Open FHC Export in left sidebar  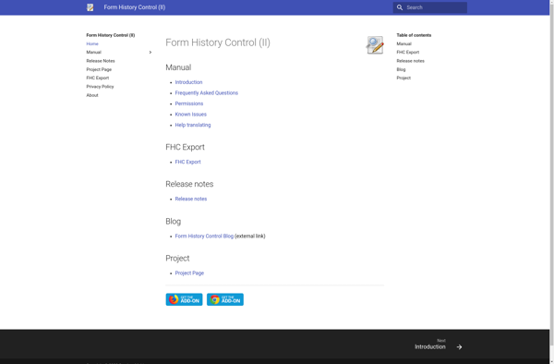coord(98,79)
